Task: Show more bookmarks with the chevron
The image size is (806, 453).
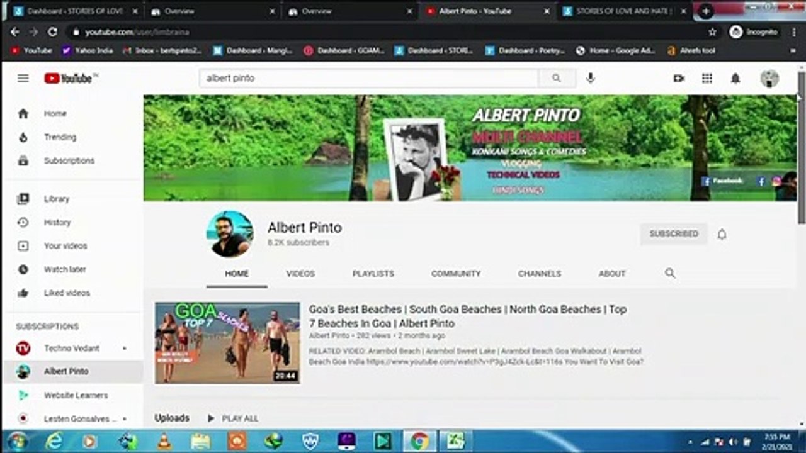Action: [x=792, y=51]
